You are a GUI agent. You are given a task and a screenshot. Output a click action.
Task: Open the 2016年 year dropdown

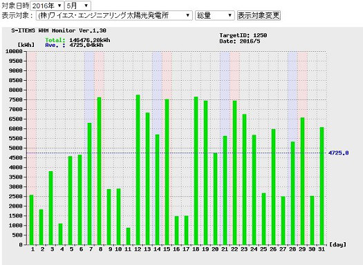[x=47, y=6]
